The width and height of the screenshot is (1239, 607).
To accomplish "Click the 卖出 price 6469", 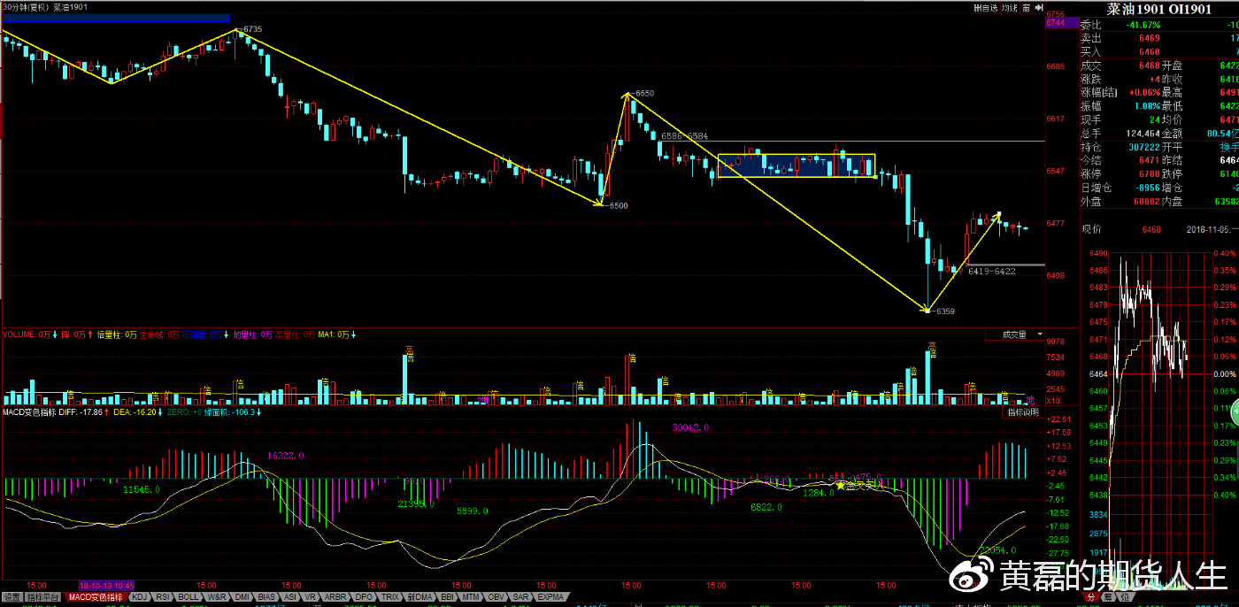I will (x=1149, y=38).
